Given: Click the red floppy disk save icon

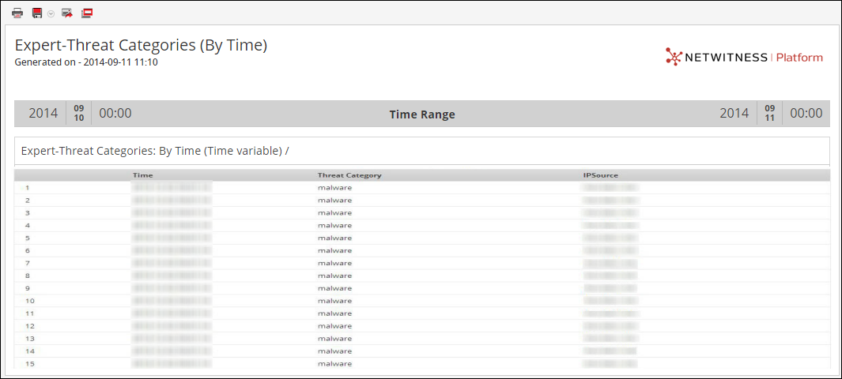Looking at the screenshot, I should [x=37, y=13].
